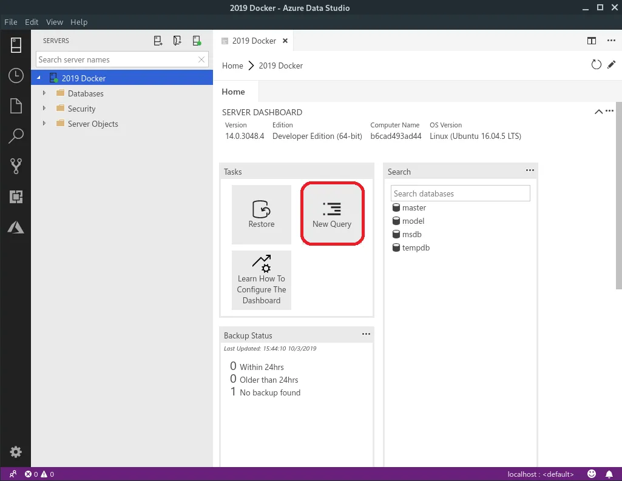
Task: Open Backup Status ellipsis menu
Action: pos(366,334)
